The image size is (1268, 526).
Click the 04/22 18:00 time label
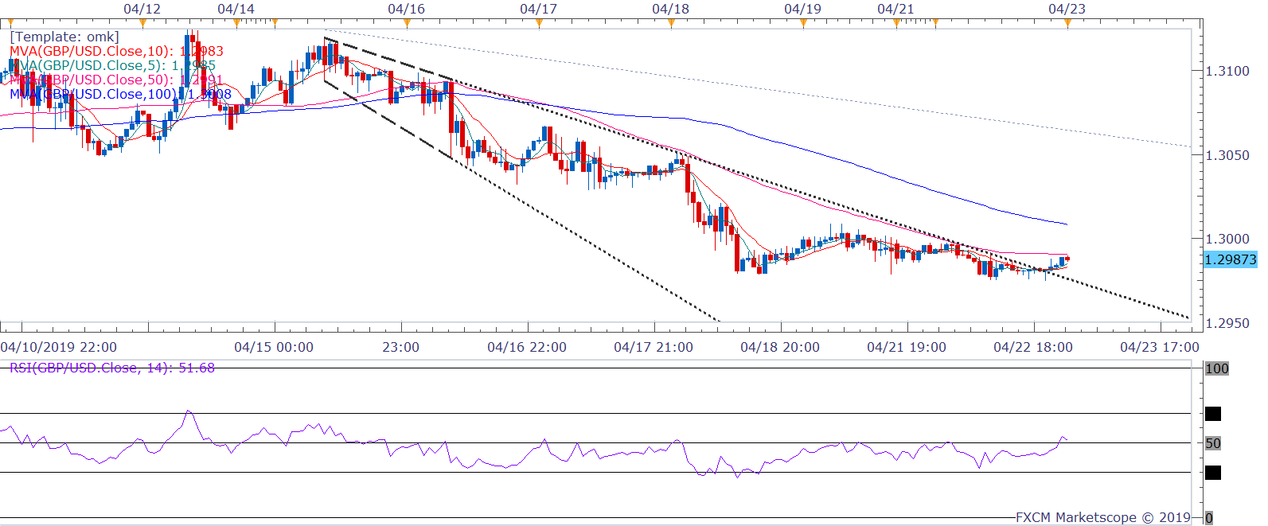1033,347
